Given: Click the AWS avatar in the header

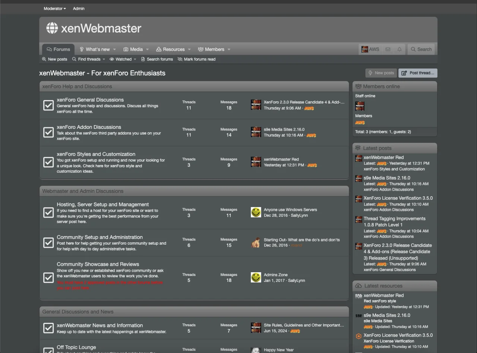Looking at the screenshot, I should [364, 49].
